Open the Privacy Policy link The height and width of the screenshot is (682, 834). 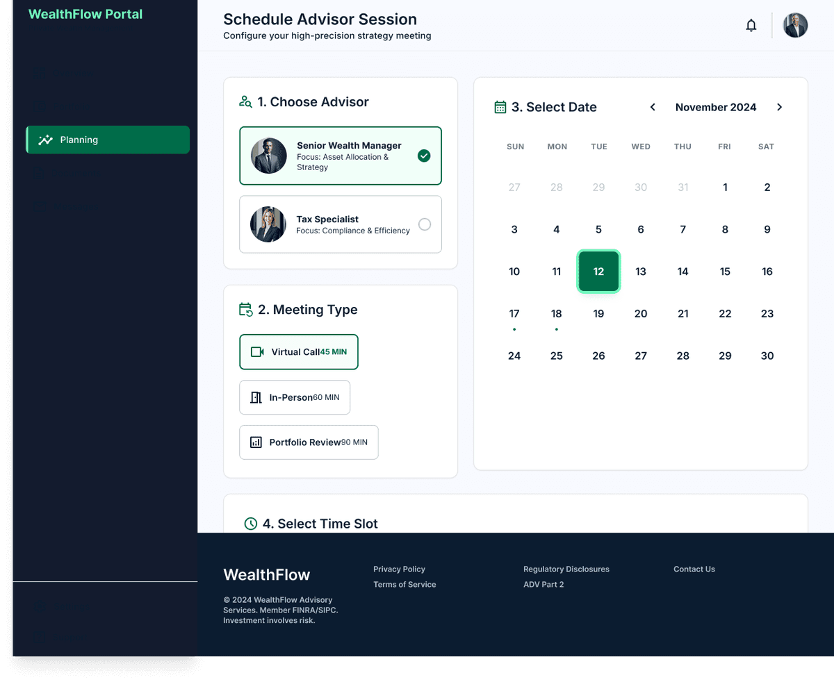399,569
